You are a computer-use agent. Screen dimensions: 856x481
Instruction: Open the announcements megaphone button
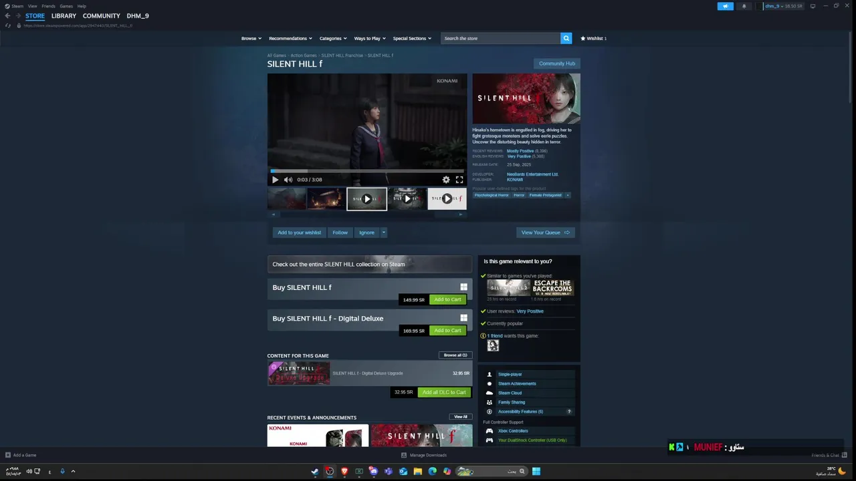pyautogui.click(x=726, y=6)
